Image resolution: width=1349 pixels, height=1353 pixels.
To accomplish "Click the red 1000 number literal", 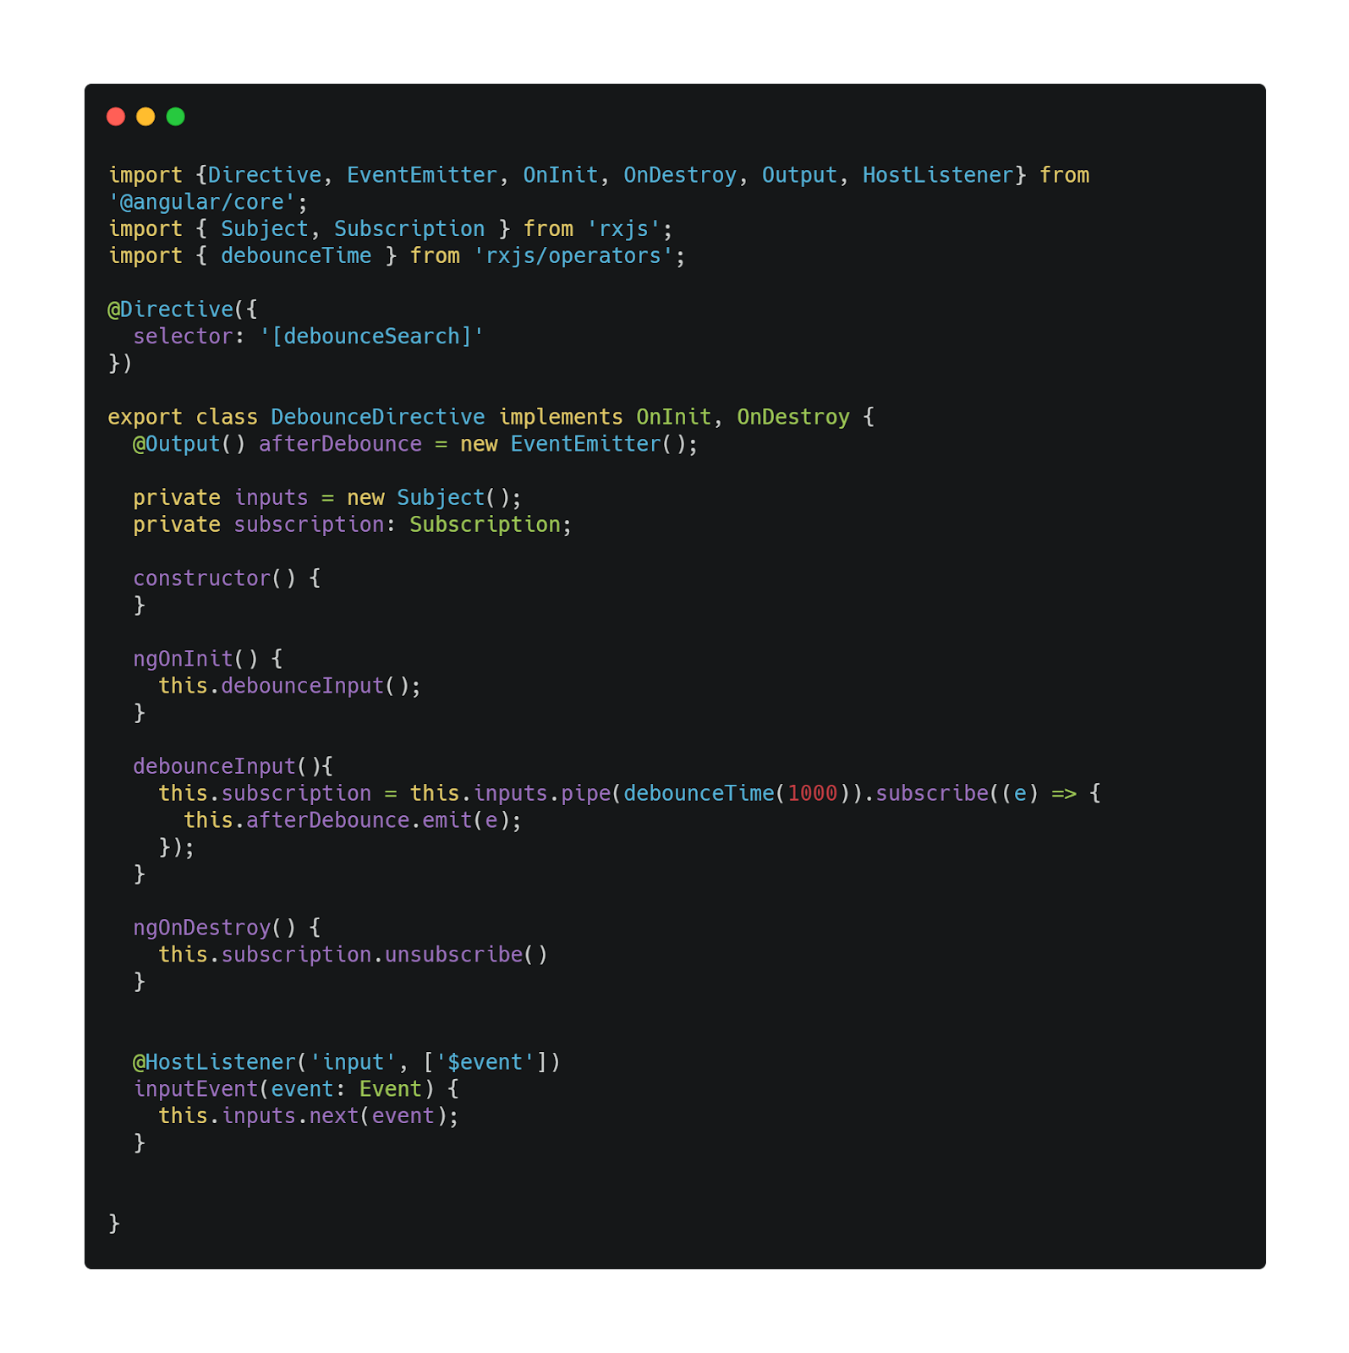I will tap(812, 793).
